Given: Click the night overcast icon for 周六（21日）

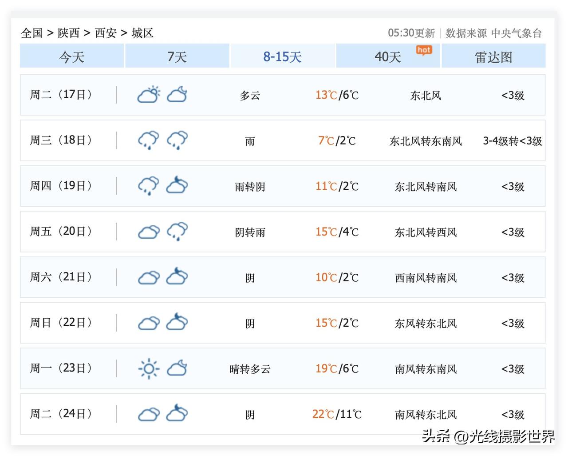Looking at the screenshot, I should (177, 276).
